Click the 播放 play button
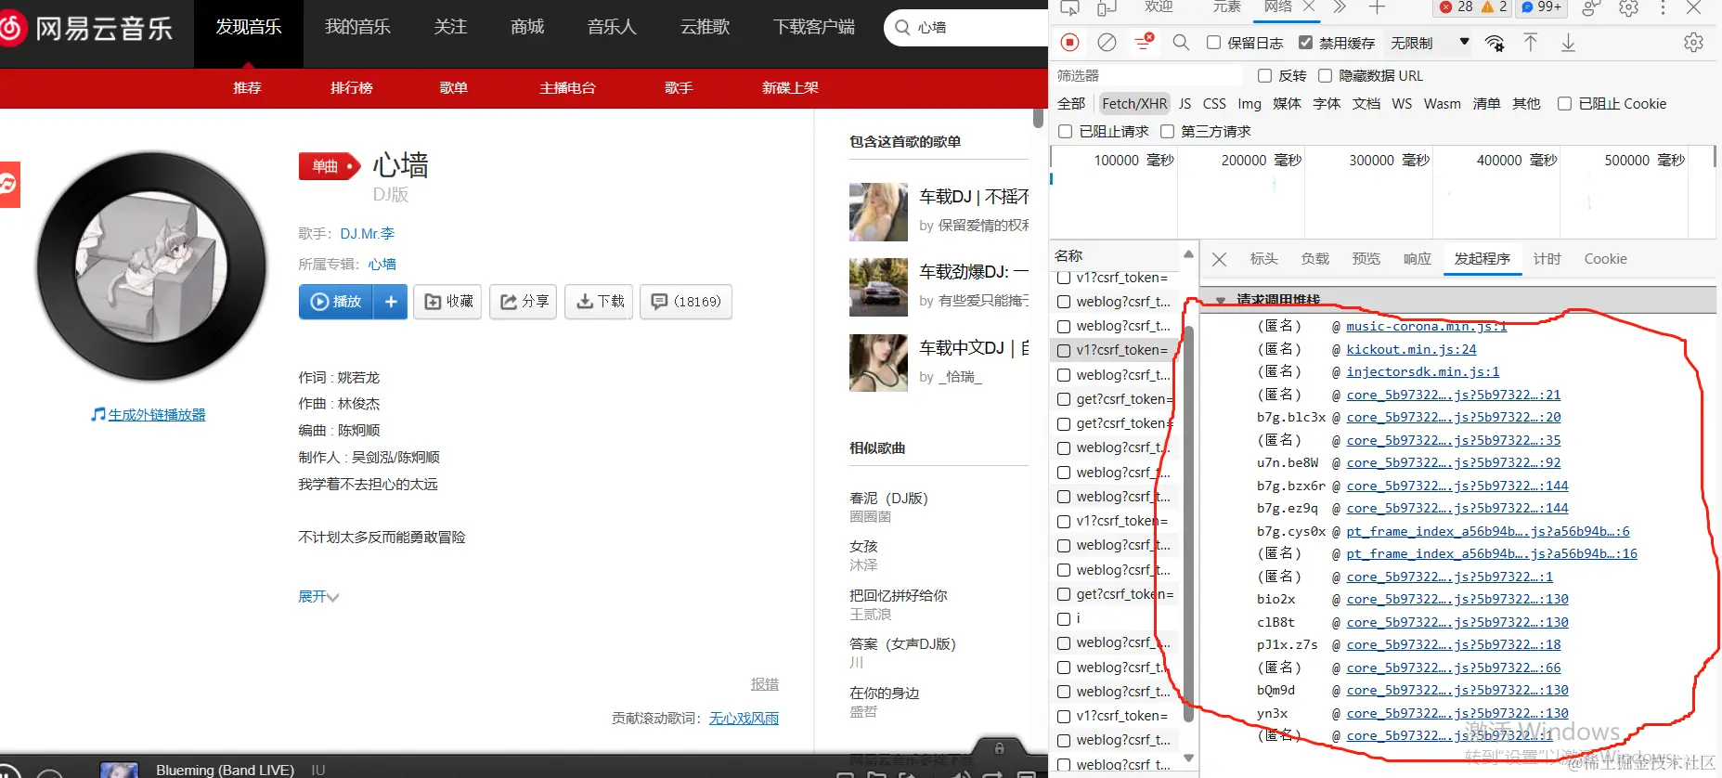 (x=336, y=302)
